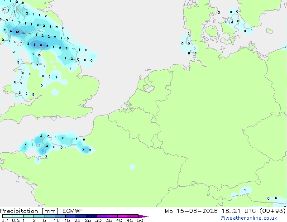
Task: Pick the dark navy swatch between 25 and 30
Action: click(x=91, y=216)
